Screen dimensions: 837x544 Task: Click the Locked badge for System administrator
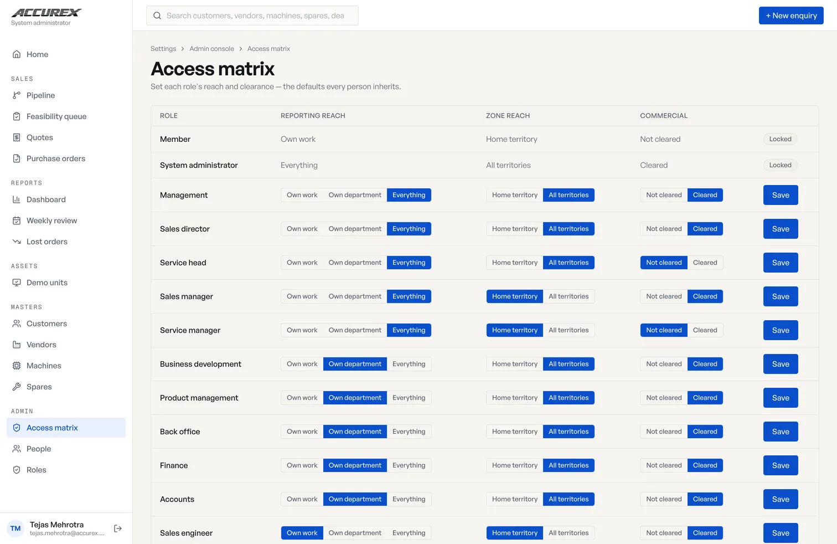click(780, 165)
